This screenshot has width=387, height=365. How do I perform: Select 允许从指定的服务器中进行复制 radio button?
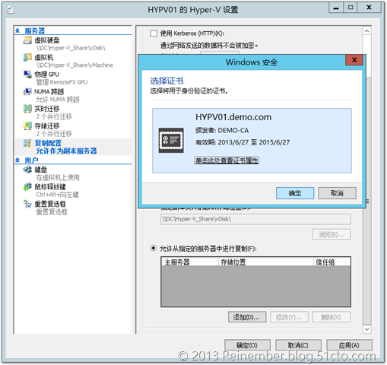(154, 248)
